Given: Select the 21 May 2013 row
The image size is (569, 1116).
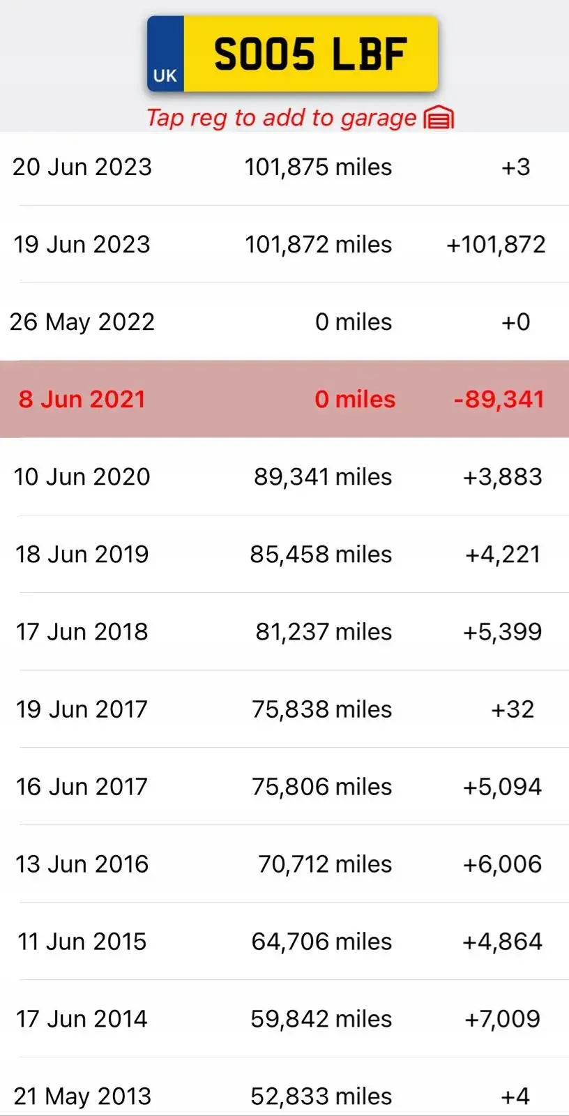Looking at the screenshot, I should coord(284,1088).
